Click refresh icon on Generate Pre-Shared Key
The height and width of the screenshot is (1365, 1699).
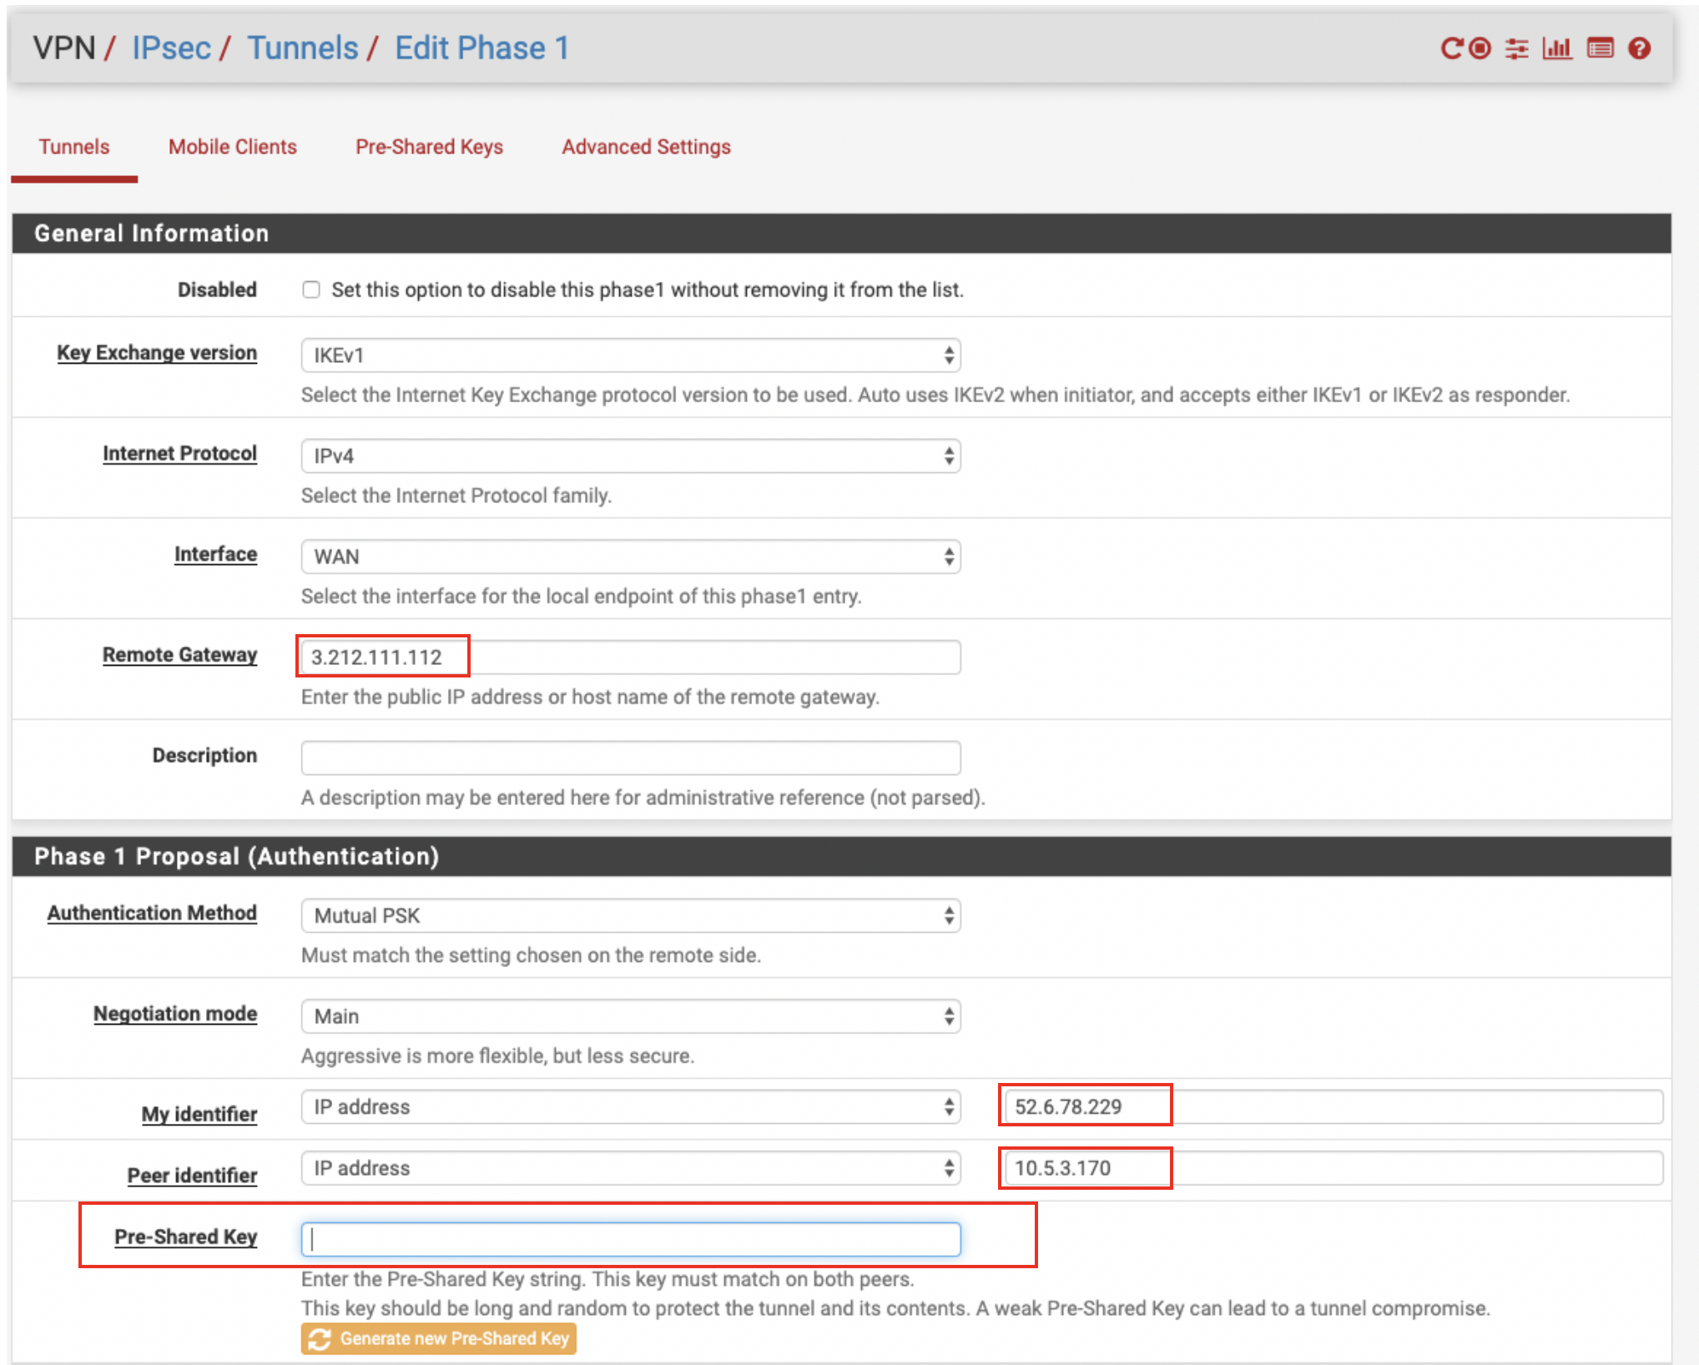click(320, 1339)
